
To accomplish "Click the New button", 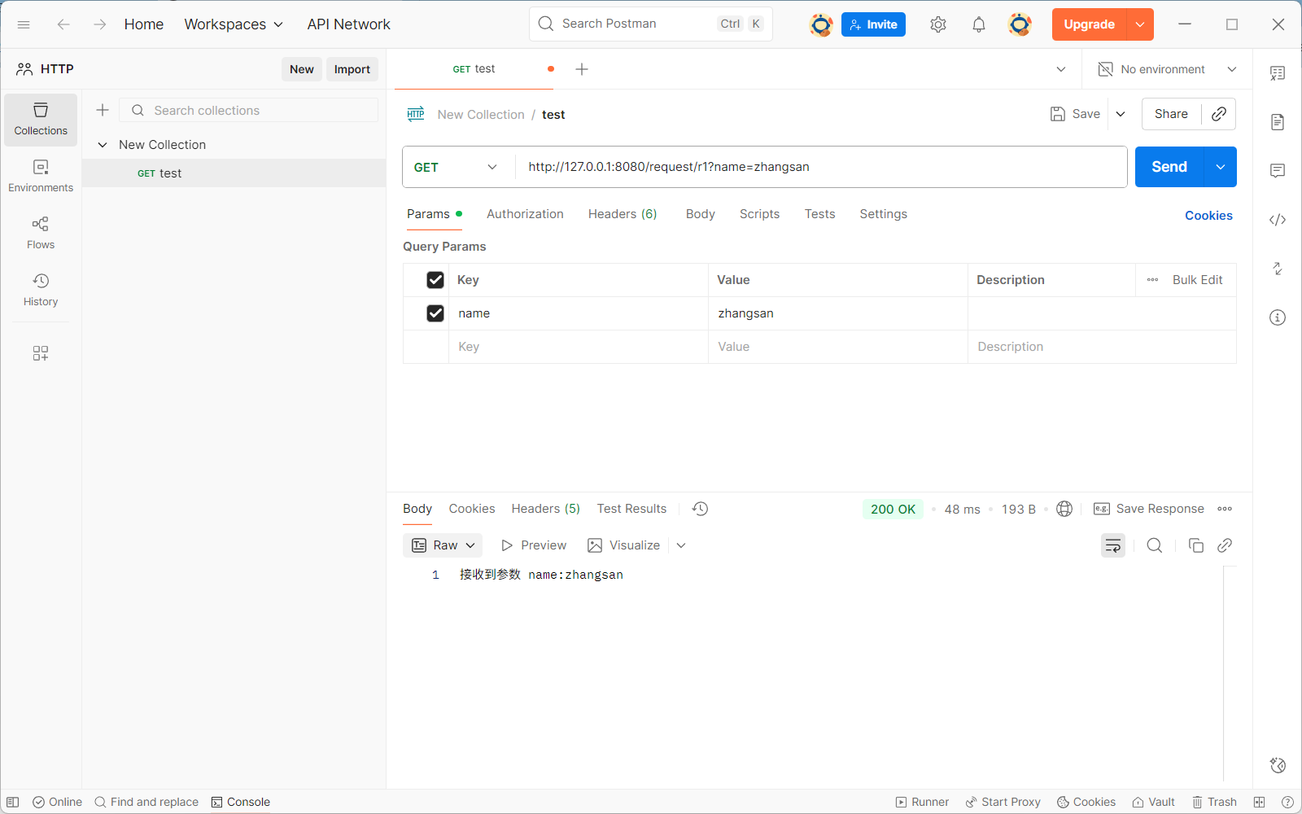I will (302, 69).
